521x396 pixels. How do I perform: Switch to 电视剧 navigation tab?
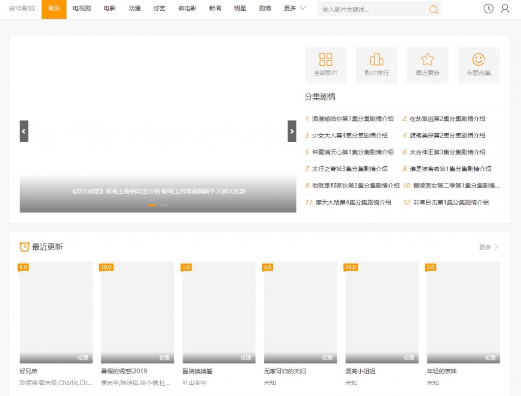81,9
